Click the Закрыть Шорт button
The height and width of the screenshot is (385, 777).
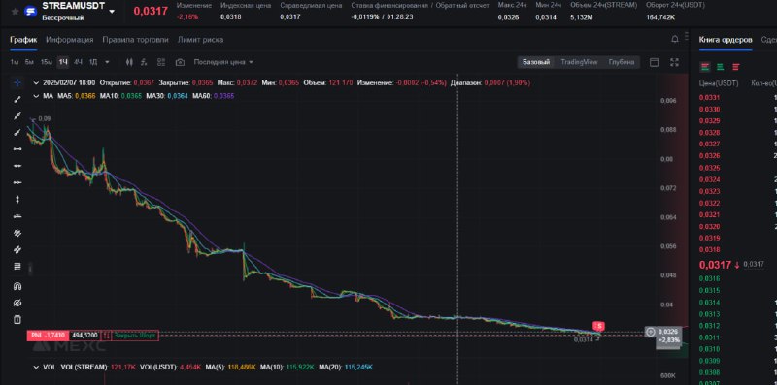(x=135, y=336)
